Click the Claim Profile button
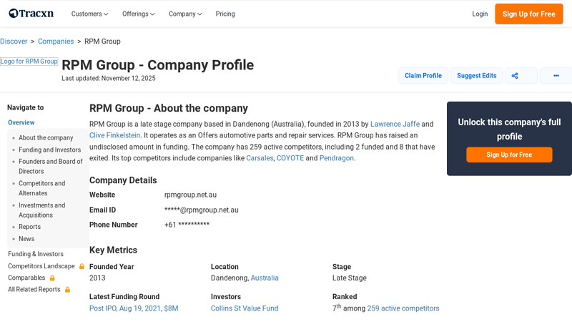Viewport: 572px width, 322px height. [423, 76]
